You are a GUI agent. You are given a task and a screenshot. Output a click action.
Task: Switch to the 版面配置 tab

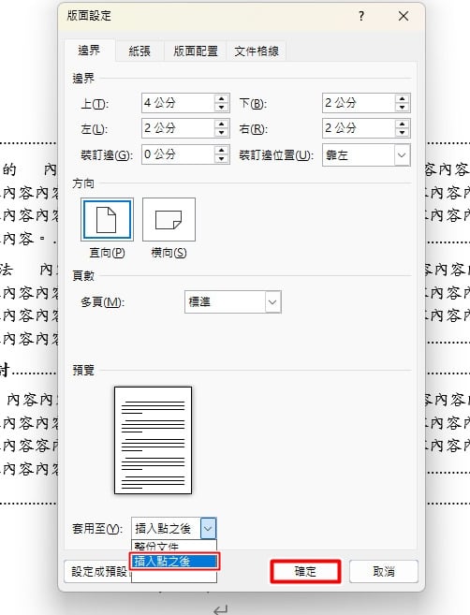(196, 51)
